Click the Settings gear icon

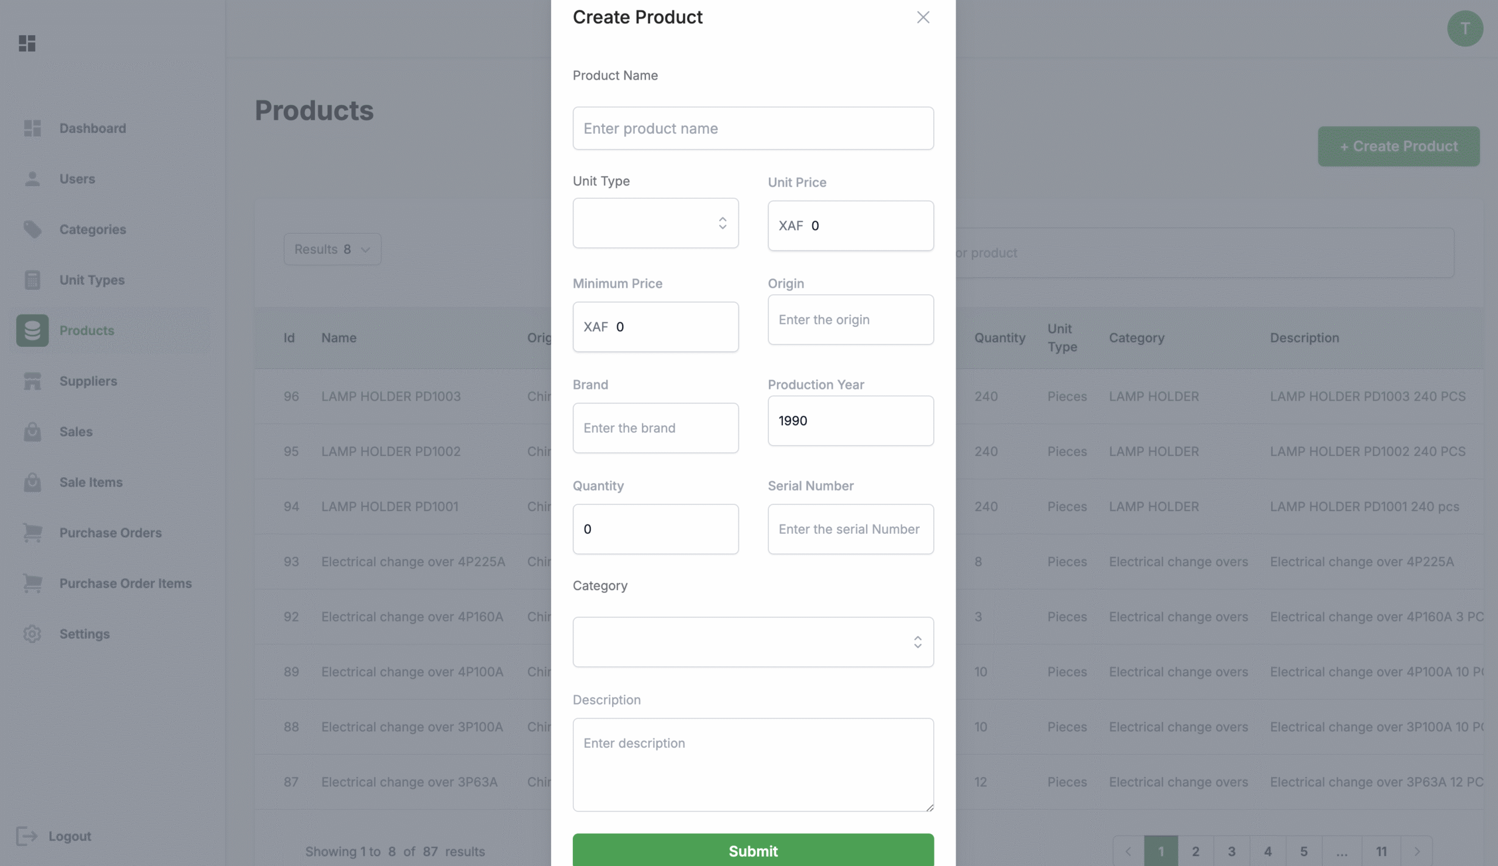pos(33,634)
